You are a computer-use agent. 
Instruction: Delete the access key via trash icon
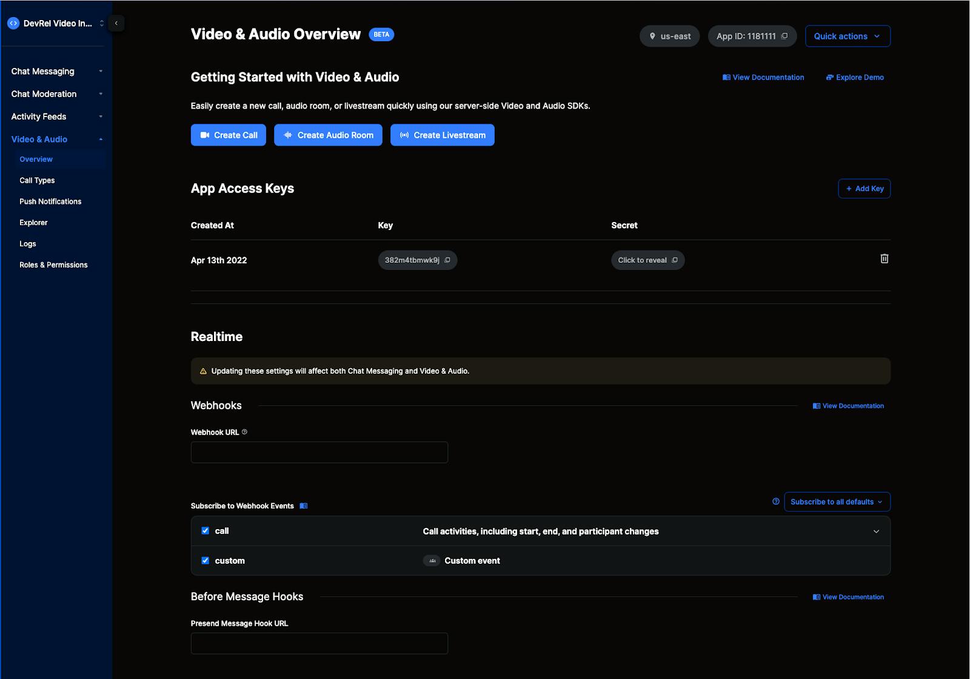pyautogui.click(x=884, y=258)
